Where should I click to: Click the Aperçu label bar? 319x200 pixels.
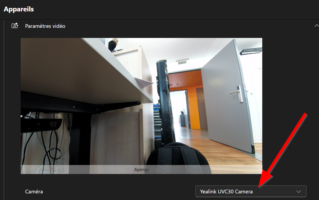141,169
